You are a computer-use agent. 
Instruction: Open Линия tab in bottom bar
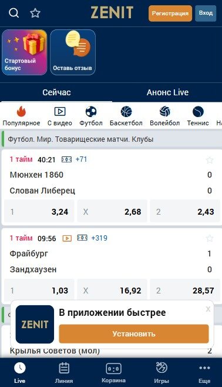64,373
